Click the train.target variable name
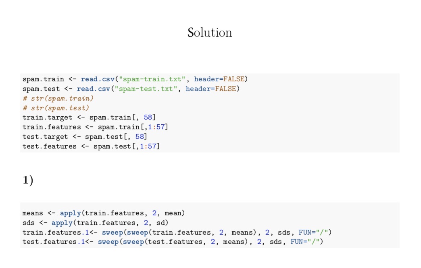Screen dimensions: 421x268 48,118
